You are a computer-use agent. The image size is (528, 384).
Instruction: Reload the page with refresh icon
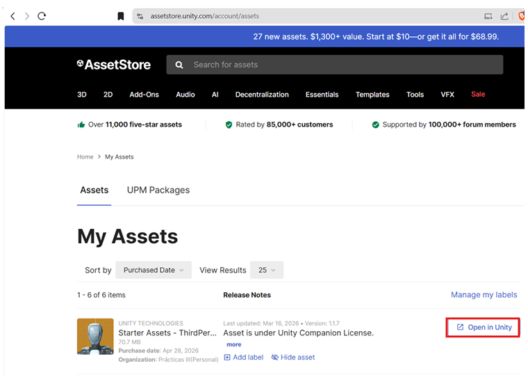(x=42, y=16)
